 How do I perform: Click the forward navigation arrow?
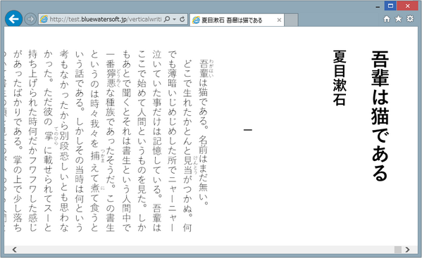(x=30, y=19)
